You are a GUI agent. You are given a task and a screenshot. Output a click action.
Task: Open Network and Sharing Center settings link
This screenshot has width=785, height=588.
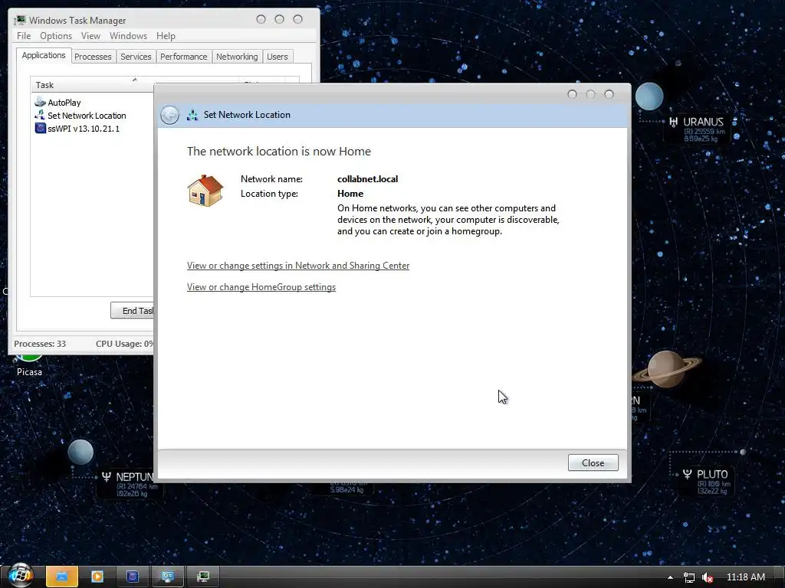click(298, 266)
